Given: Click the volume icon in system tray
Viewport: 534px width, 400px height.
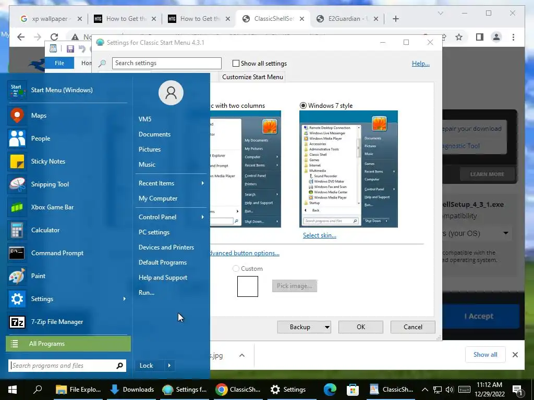Looking at the screenshot, I should 450,390.
